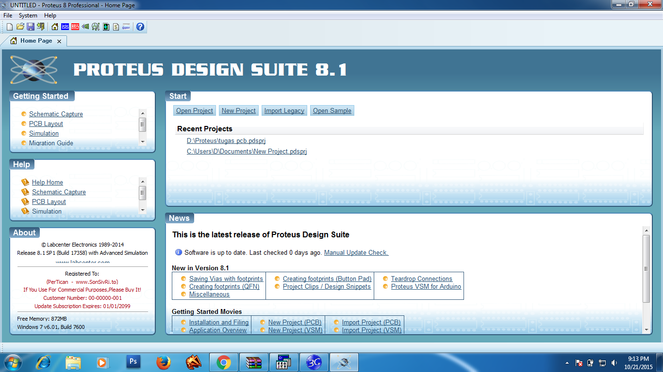Open WinRAR from taskbar

point(254,362)
